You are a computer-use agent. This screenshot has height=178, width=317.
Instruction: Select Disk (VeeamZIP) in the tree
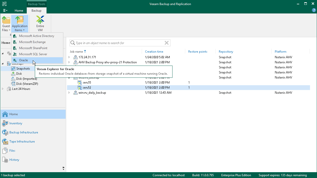pos(27,84)
